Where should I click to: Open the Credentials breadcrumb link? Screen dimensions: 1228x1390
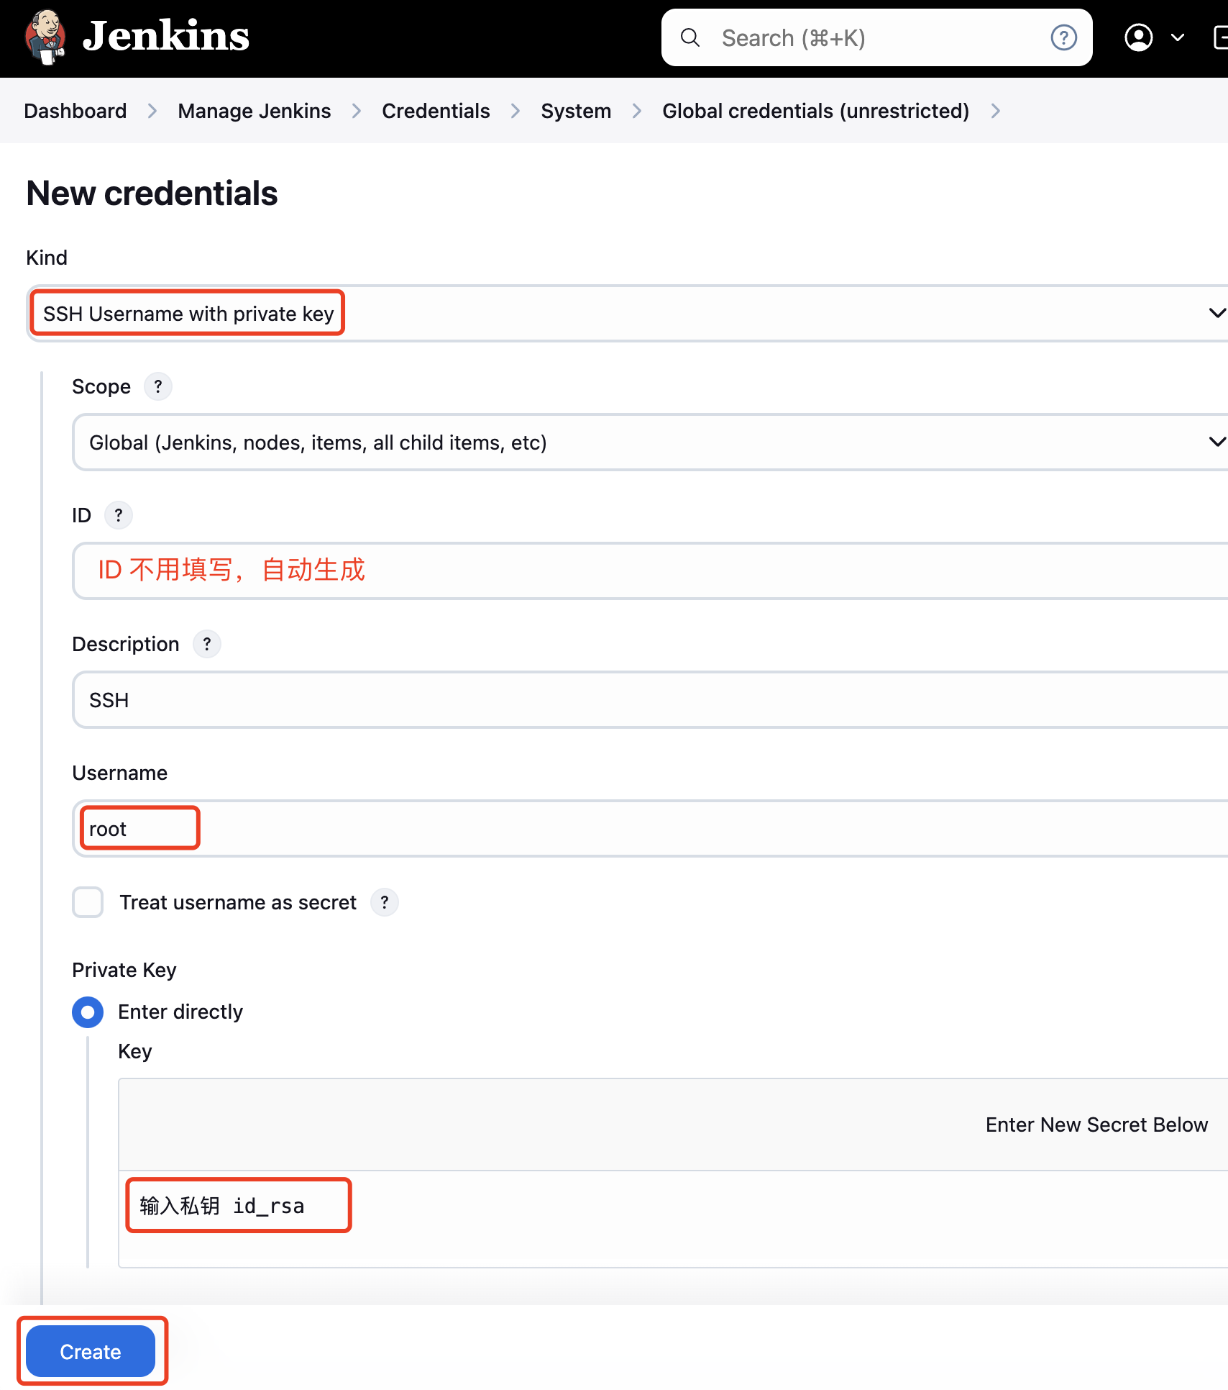pos(436,112)
